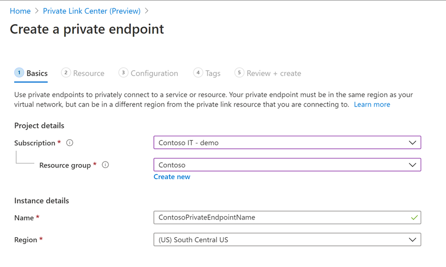Open the Review + create tab

pos(274,73)
